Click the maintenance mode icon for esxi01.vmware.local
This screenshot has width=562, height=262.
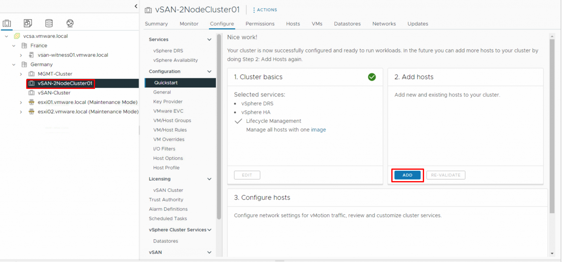(31, 102)
